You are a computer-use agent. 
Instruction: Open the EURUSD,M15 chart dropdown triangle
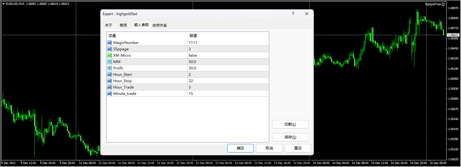pos(3,4)
